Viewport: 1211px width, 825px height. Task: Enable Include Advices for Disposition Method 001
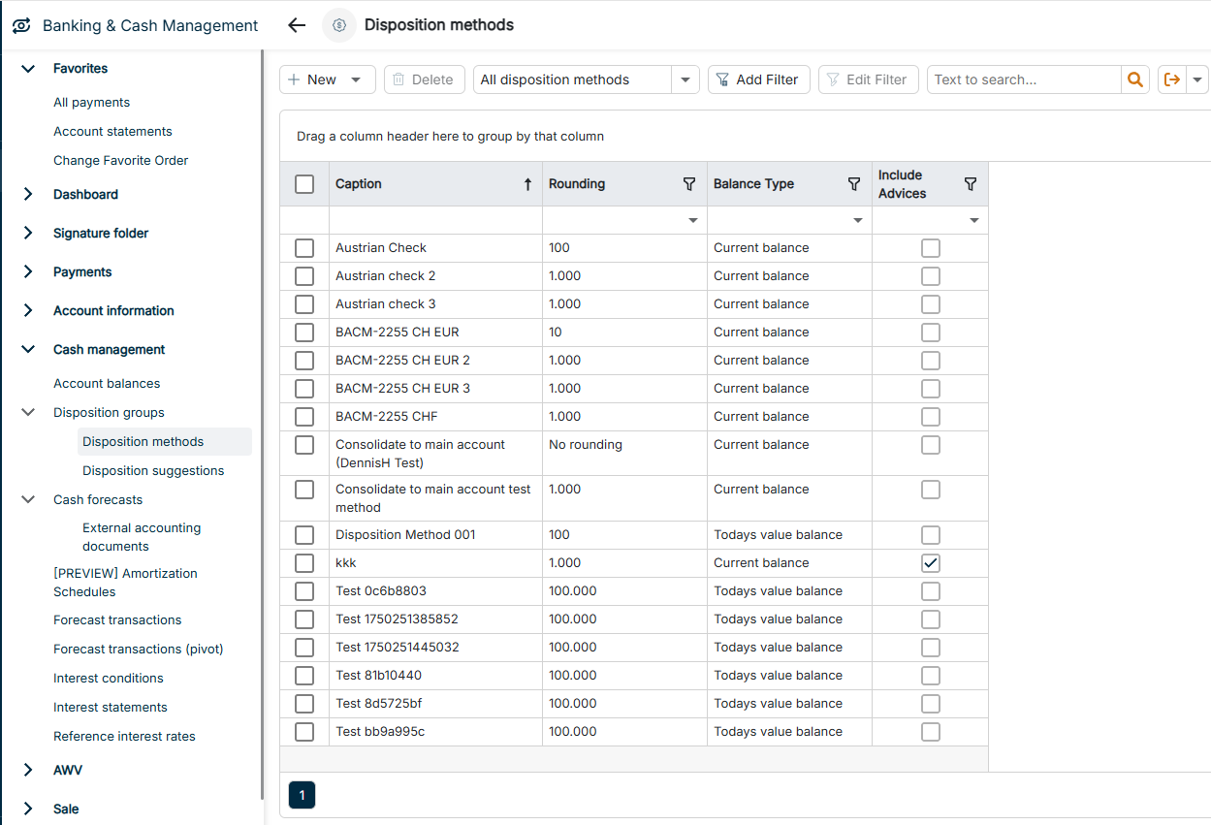(931, 535)
